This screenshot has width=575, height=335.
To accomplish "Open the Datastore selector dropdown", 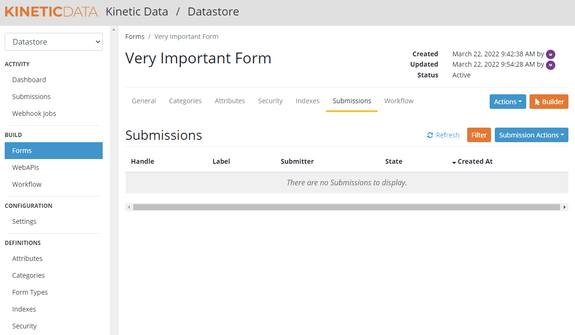I will [53, 42].
